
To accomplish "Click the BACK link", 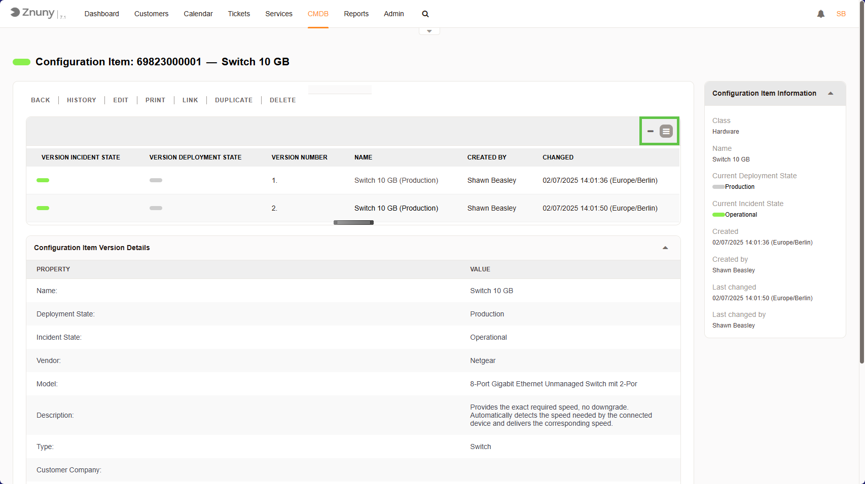I will pyautogui.click(x=41, y=100).
